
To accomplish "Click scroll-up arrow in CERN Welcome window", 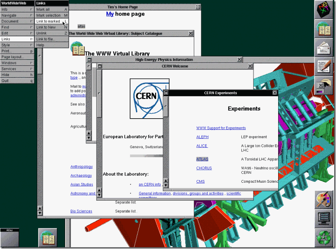I will click(99, 190).
